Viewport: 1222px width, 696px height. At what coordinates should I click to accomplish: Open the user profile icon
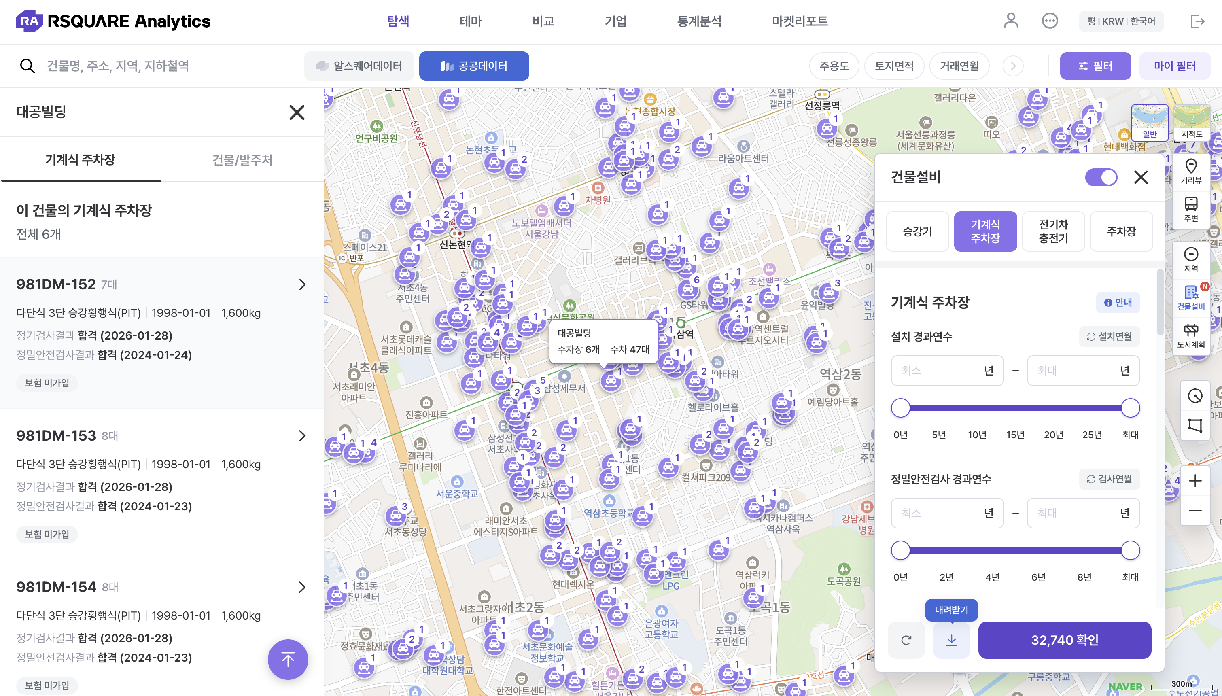click(1011, 21)
